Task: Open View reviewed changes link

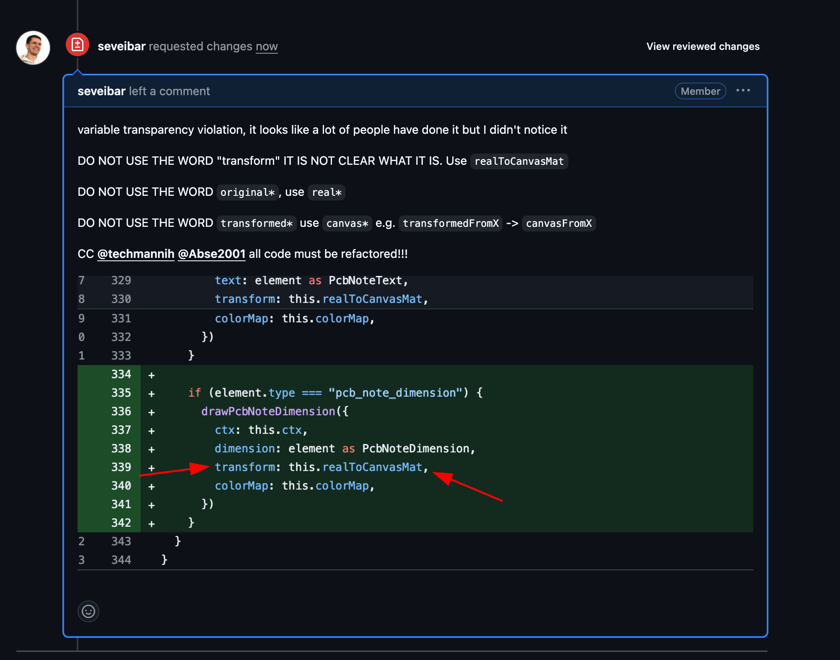Action: point(703,47)
